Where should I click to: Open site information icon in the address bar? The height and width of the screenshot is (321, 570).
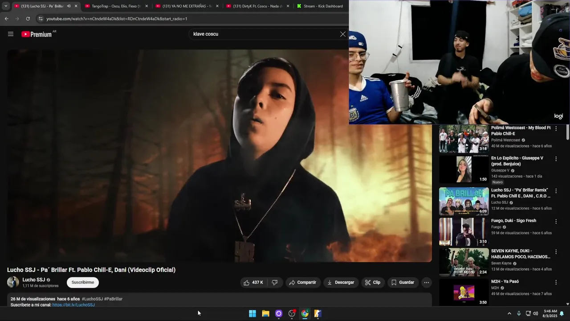[41, 19]
